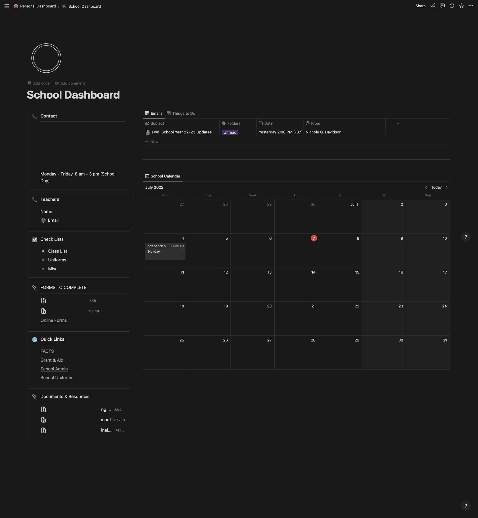Click the Monday - Friday school hours text
The width and height of the screenshot is (478, 518).
click(78, 177)
